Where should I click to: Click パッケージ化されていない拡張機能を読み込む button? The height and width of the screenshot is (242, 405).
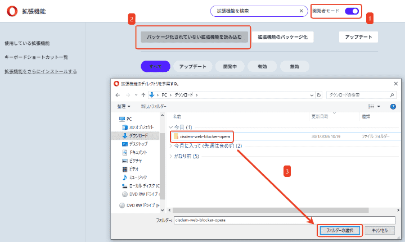click(x=194, y=36)
